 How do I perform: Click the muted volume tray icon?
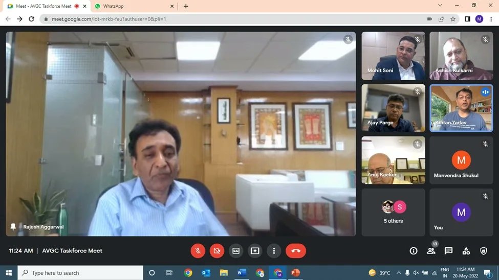tap(416, 273)
